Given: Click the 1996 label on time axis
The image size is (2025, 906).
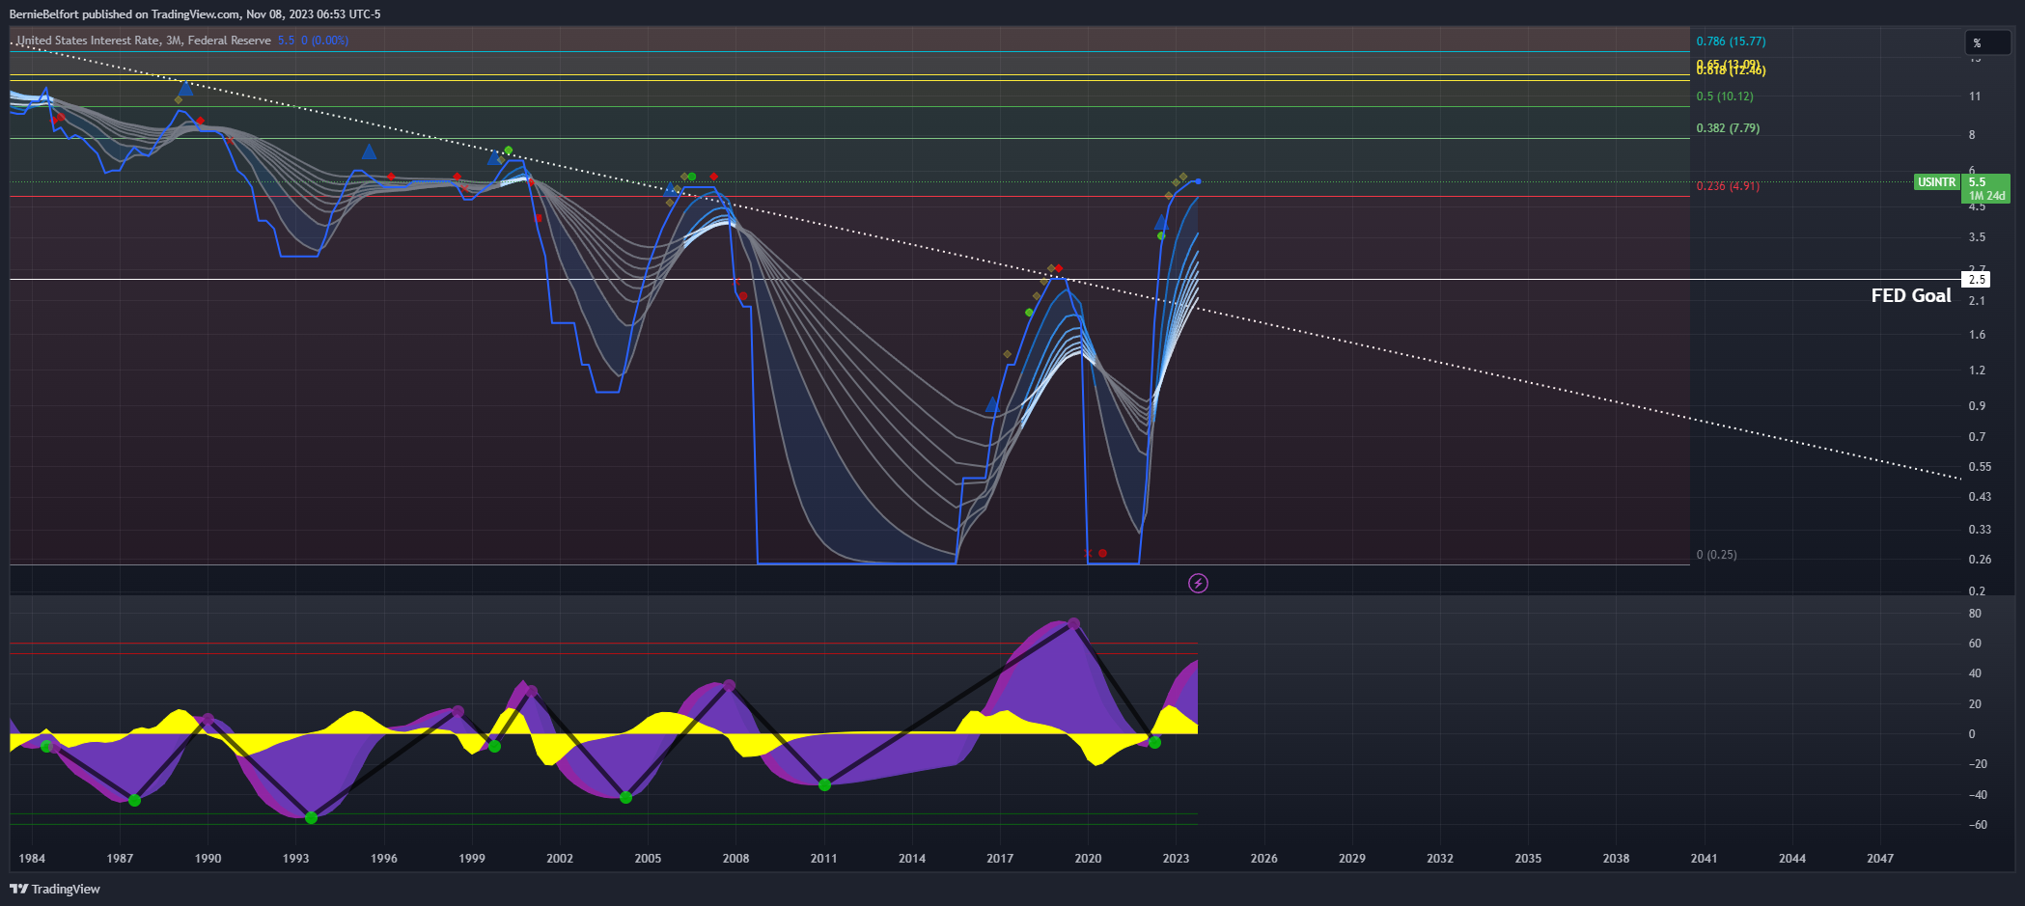Looking at the screenshot, I should tap(384, 859).
